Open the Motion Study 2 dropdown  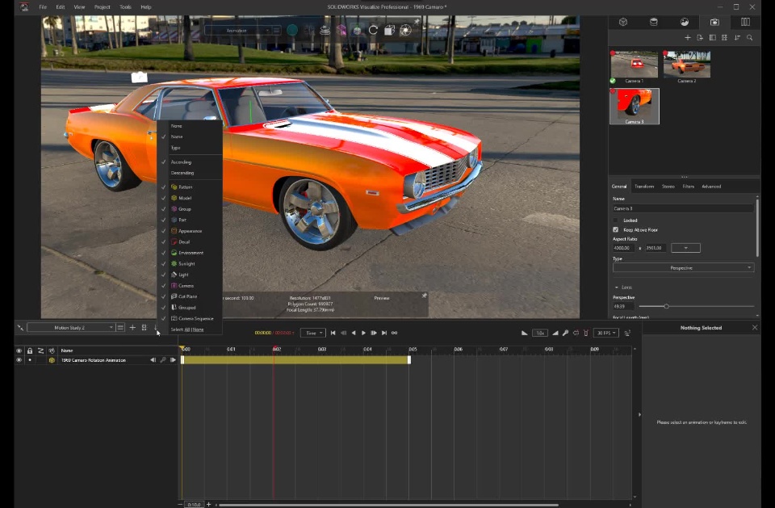[71, 328]
